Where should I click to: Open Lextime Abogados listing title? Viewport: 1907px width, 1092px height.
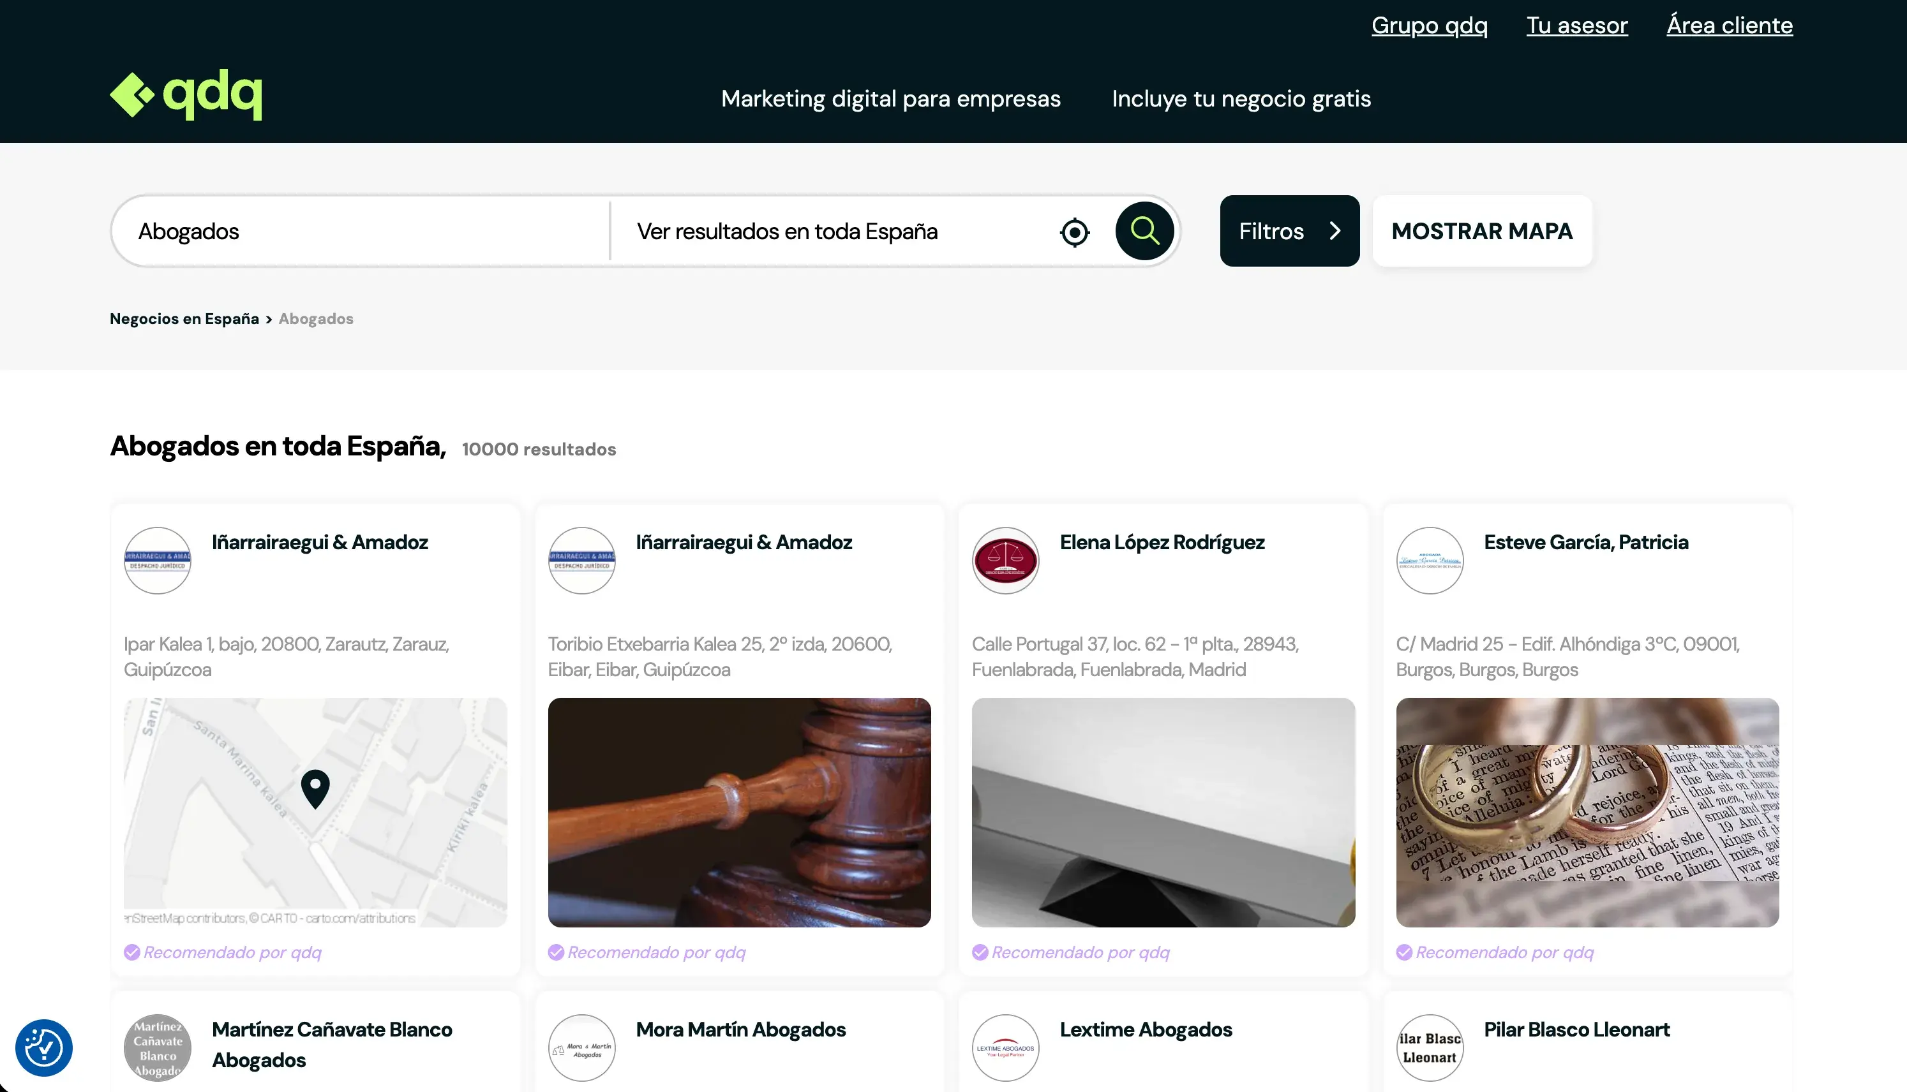coord(1146,1029)
